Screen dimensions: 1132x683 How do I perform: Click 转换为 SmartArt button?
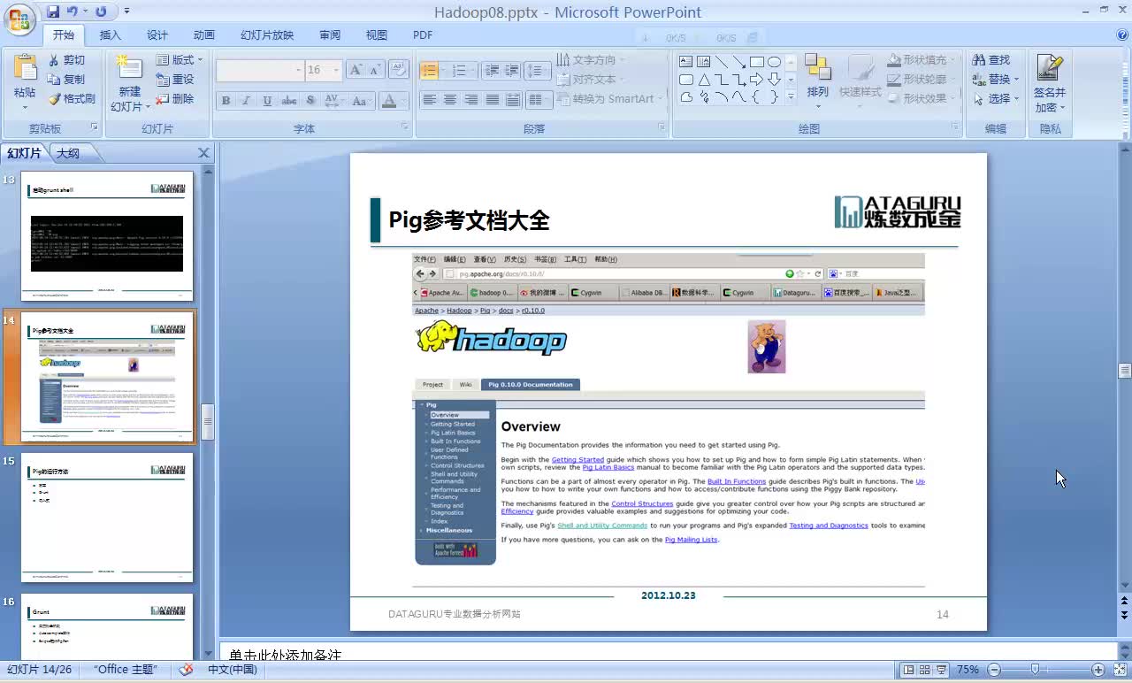point(608,99)
